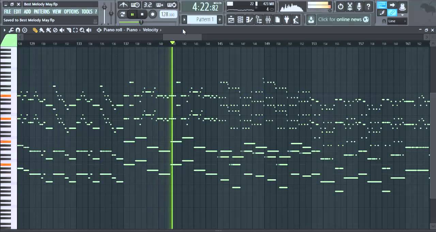Viewport: 436px width, 232px height.
Task: Toggle the 3.2 countdown before recording
Action: pyautogui.click(x=148, y=5)
